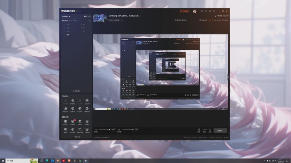Click the help tip link in status bar
Screen dimensions: 291x163
click(x=101, y=138)
